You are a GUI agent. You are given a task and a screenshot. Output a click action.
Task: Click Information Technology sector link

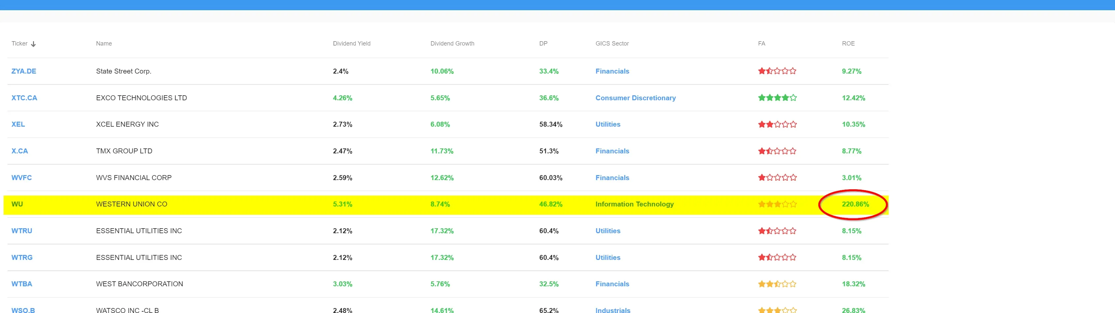[x=634, y=204]
